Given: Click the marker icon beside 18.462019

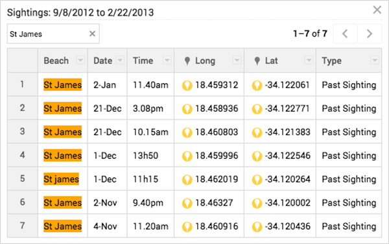Looking at the screenshot, I should click(187, 180).
